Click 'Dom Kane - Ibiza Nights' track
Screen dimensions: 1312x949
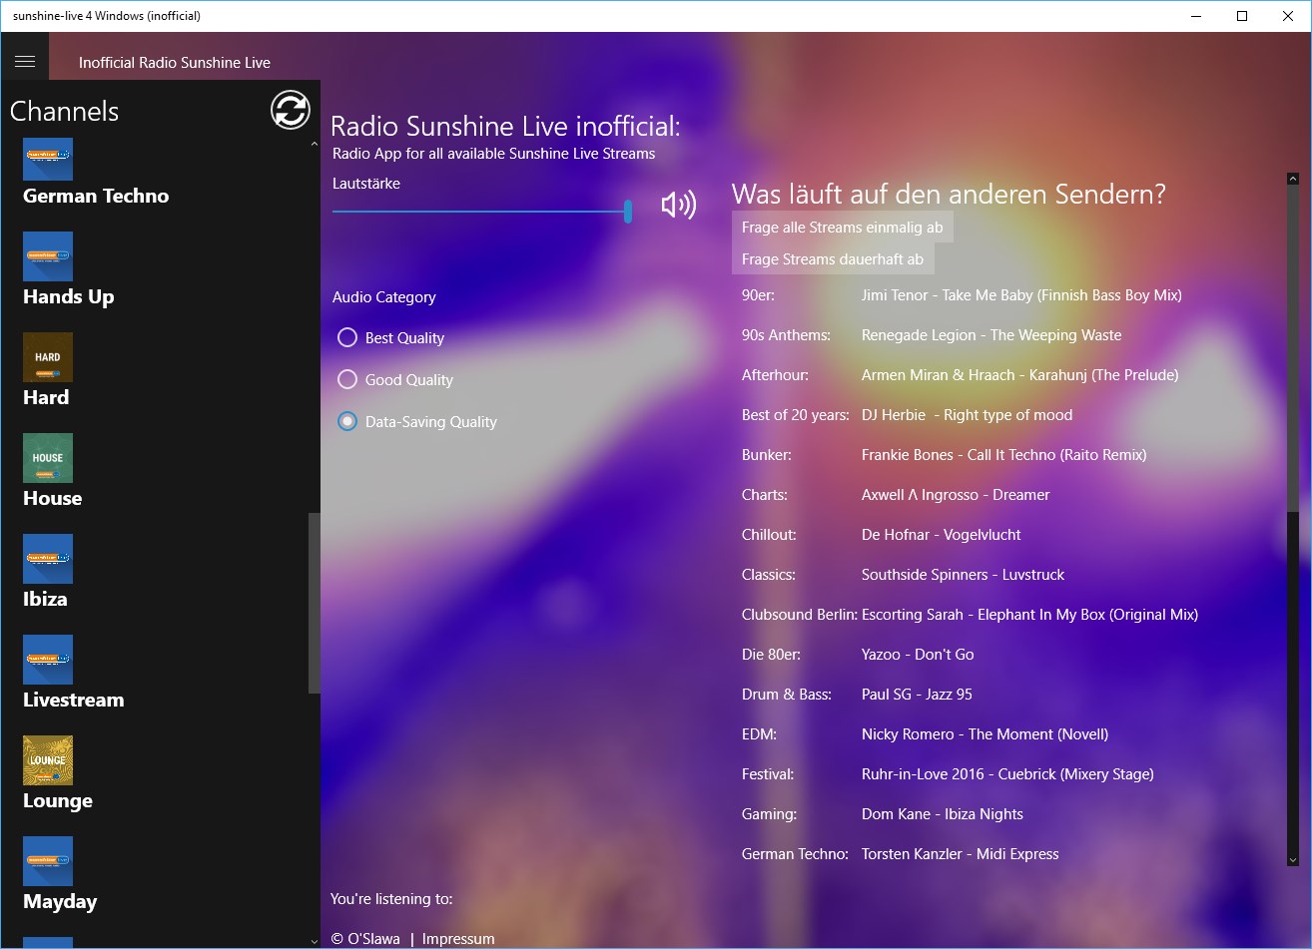(x=943, y=814)
